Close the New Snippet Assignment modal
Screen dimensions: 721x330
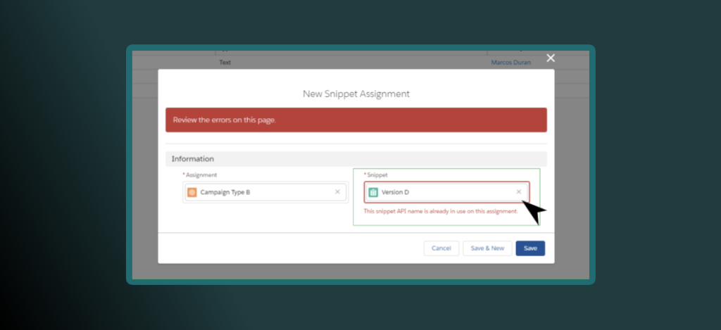pyautogui.click(x=551, y=58)
